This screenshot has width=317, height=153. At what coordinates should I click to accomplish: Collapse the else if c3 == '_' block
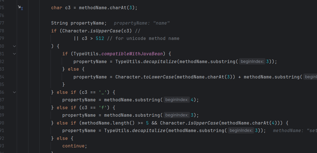15,92
